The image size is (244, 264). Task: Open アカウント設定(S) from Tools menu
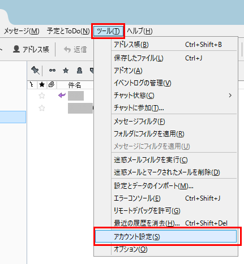[166, 236]
